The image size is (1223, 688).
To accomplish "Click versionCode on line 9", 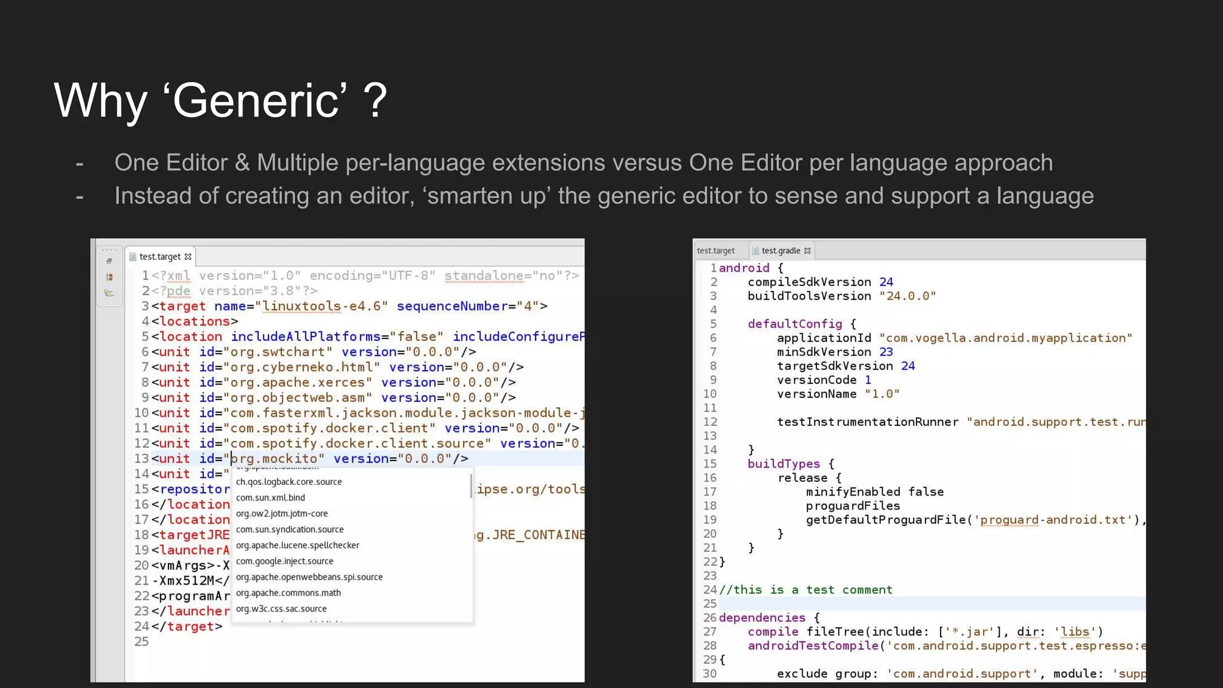I will 817,380.
